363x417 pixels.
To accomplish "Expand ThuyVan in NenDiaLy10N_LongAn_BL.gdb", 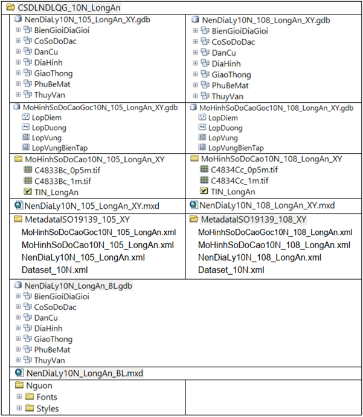I will pyautogui.click(x=18, y=361).
